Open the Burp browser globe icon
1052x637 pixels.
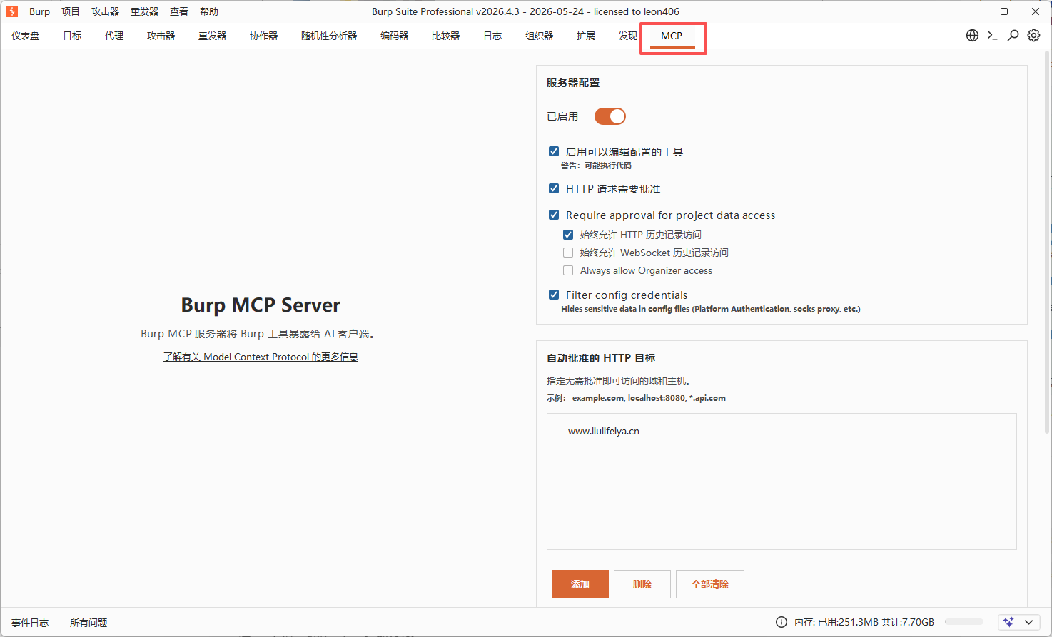click(972, 36)
